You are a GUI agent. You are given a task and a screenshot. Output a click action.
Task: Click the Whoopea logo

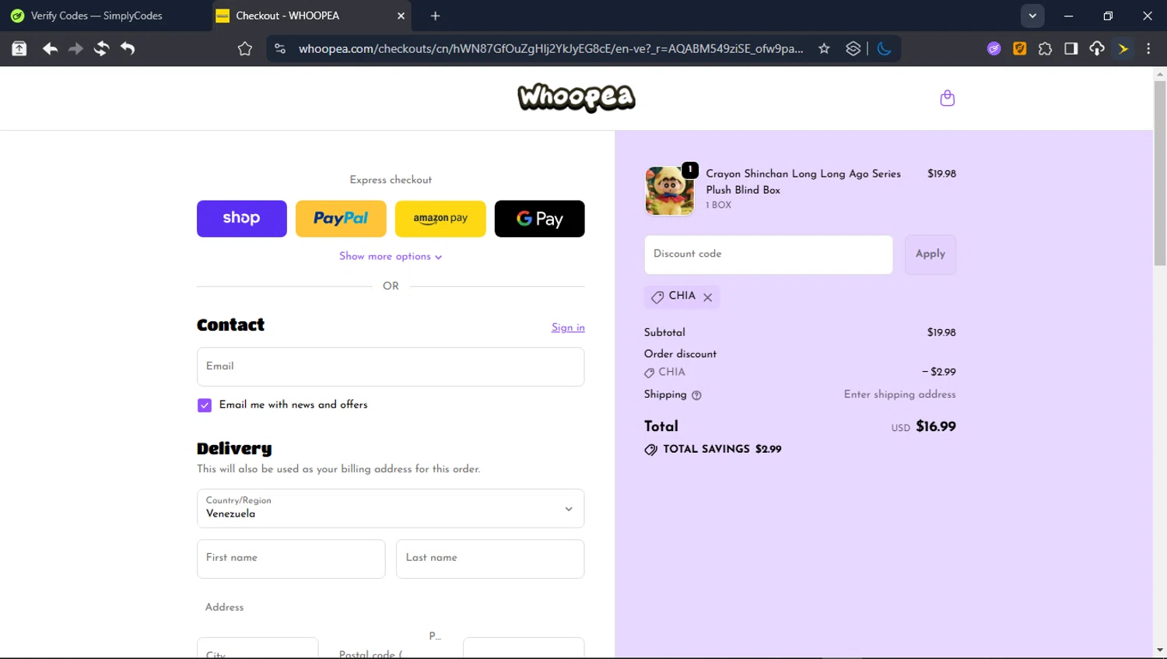pos(576,97)
